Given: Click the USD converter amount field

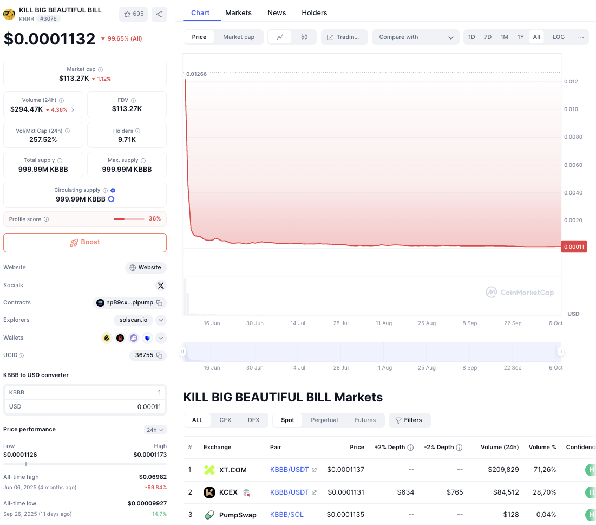Looking at the screenshot, I should point(85,407).
